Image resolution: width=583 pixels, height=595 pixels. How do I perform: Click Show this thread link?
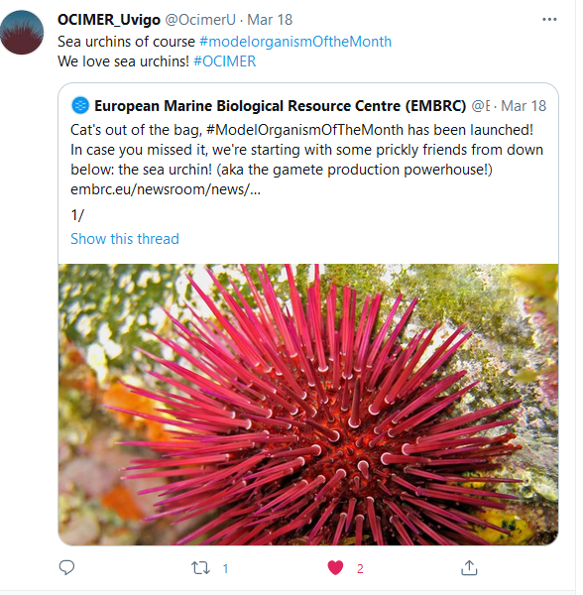(x=125, y=239)
